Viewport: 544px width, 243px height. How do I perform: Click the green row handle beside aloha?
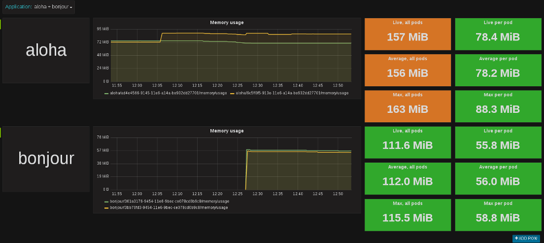click(0, 24)
